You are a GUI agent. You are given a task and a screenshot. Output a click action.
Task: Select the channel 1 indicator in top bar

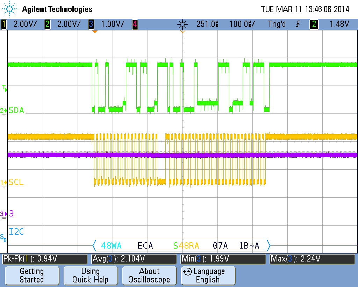tap(4, 24)
